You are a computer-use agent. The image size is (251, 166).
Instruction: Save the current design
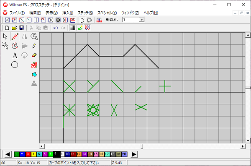21,28
